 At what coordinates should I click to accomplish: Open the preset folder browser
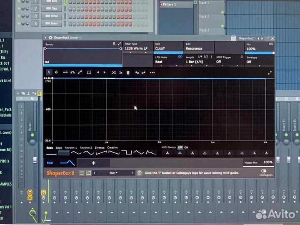[89, 173]
